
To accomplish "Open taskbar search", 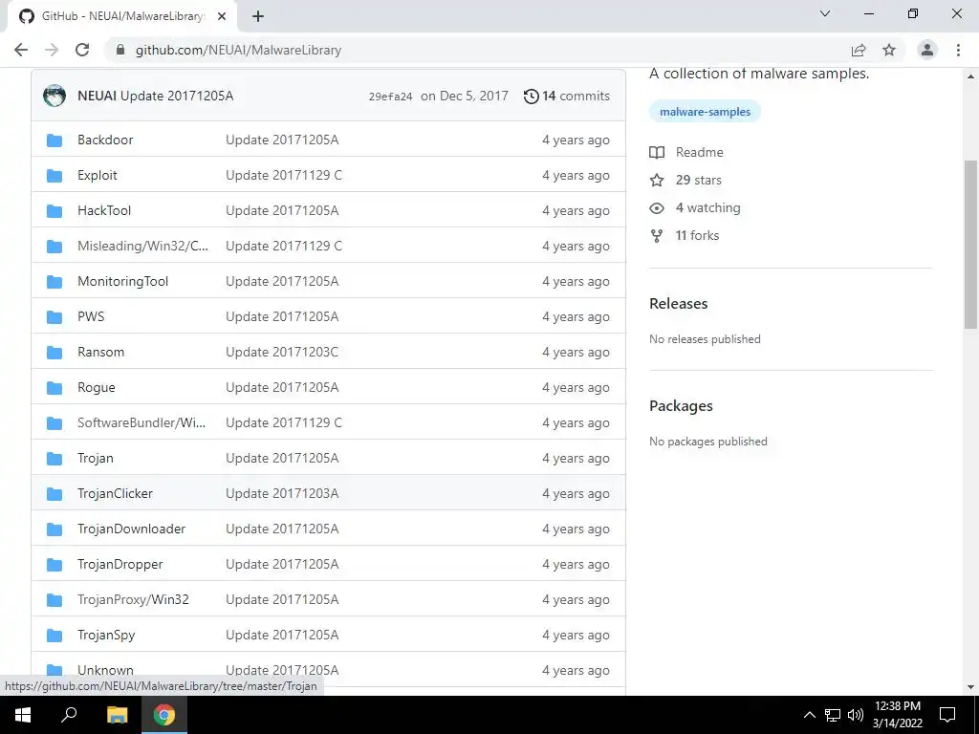I will point(69,715).
